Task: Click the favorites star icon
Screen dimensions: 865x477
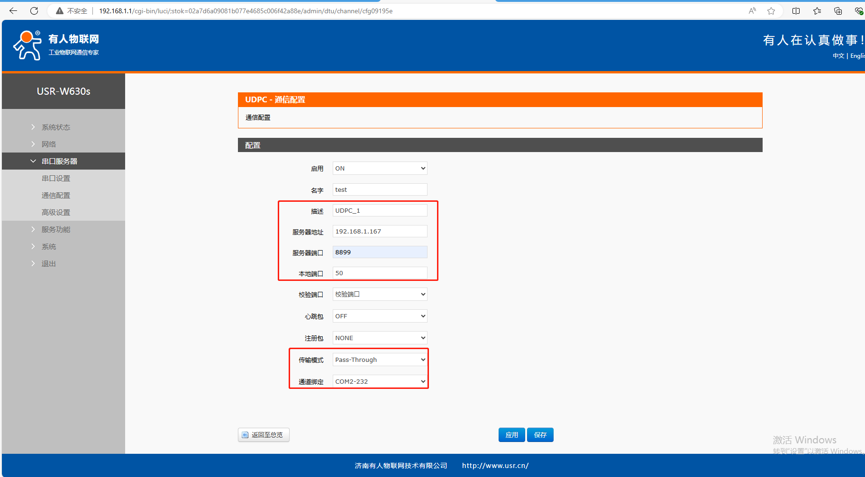Action: [771, 11]
